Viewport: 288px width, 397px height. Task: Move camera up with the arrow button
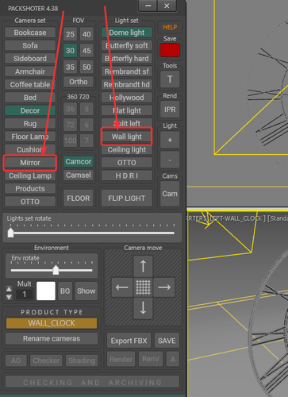143,266
